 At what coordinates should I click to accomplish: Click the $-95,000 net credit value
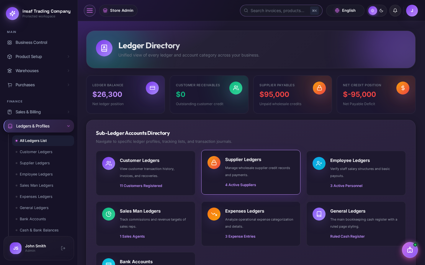tap(359, 94)
